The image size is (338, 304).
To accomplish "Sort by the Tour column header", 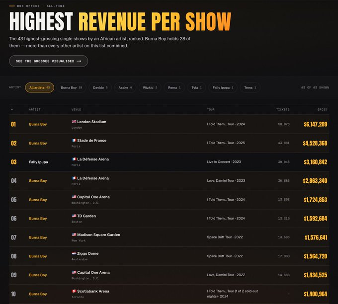I will pyautogui.click(x=211, y=109).
